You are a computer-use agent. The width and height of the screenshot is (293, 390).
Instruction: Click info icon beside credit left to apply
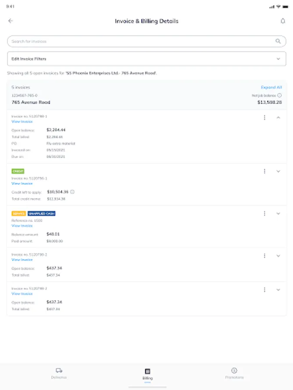[72, 192]
